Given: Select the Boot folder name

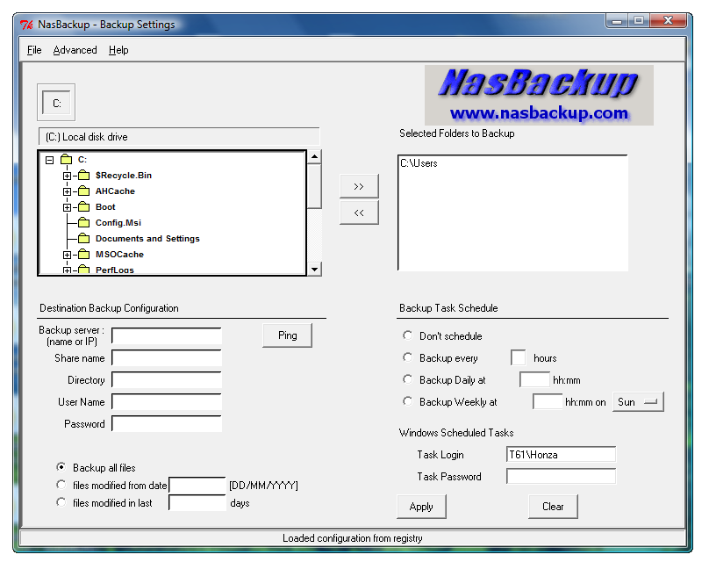Looking at the screenshot, I should [x=105, y=206].
